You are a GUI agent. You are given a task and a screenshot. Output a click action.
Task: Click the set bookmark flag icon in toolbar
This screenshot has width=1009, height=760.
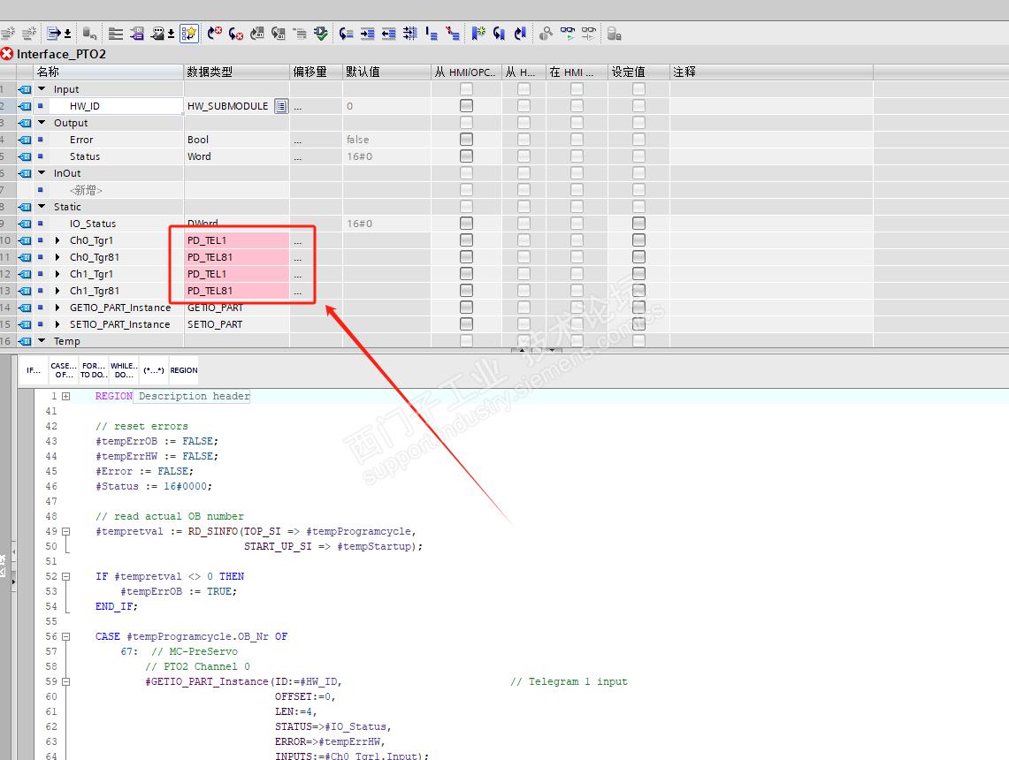(478, 34)
